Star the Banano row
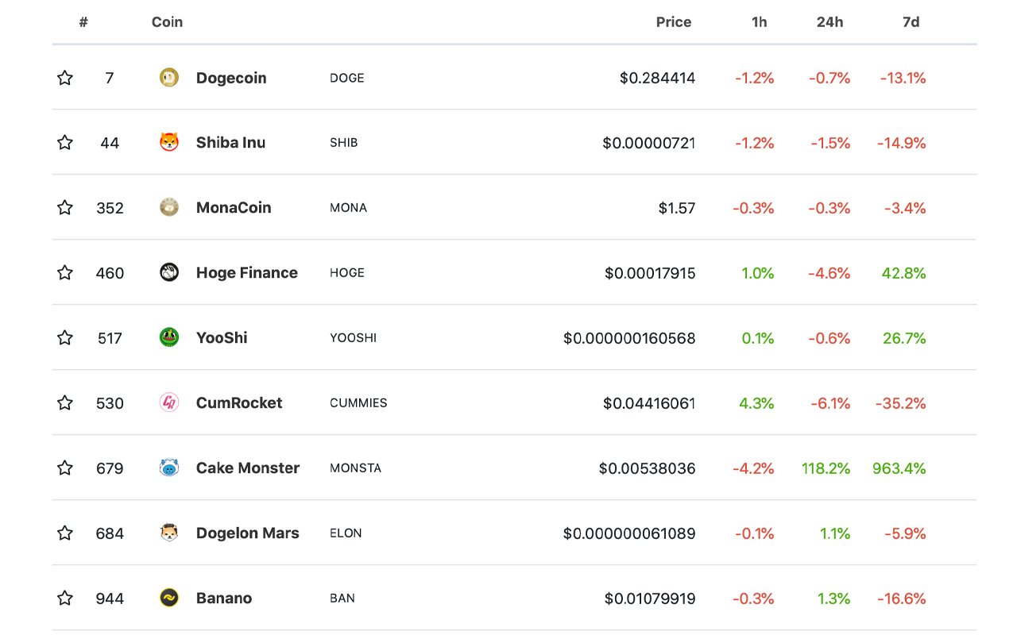Image resolution: width=1017 pixels, height=635 pixels. 65,598
